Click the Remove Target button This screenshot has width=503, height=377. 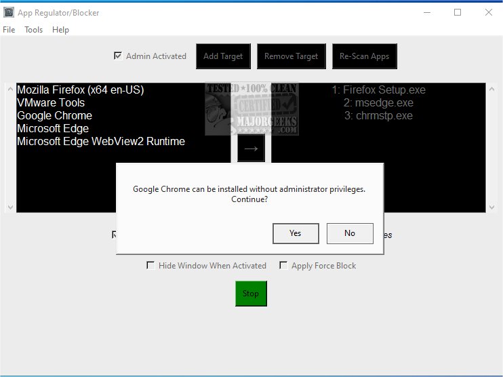(291, 56)
